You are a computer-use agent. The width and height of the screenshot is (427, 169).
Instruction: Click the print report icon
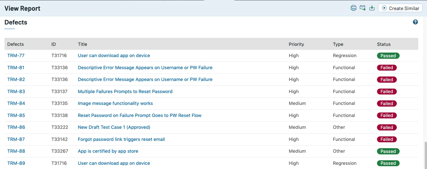(353, 8)
